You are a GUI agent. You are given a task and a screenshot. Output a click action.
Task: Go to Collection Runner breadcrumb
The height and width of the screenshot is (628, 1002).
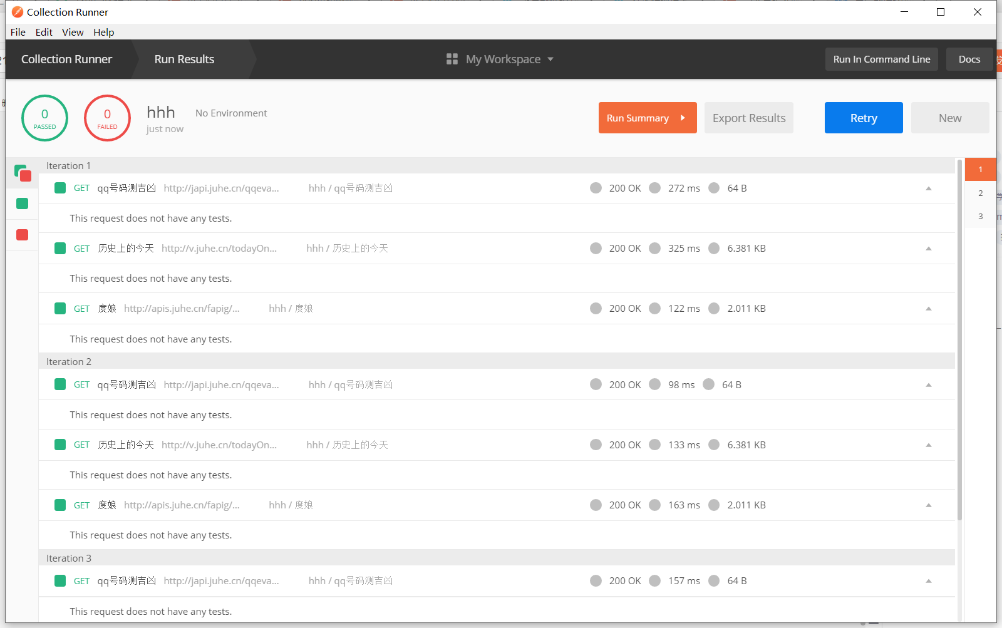[66, 59]
